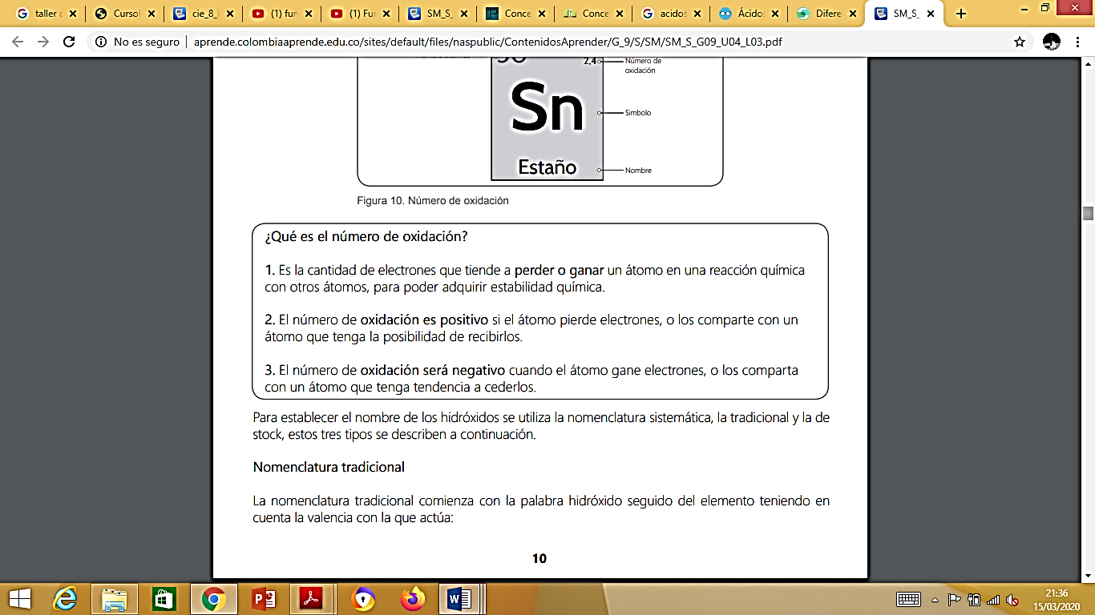
Task: Click the scrollbar down arrow
Action: (x=1088, y=576)
